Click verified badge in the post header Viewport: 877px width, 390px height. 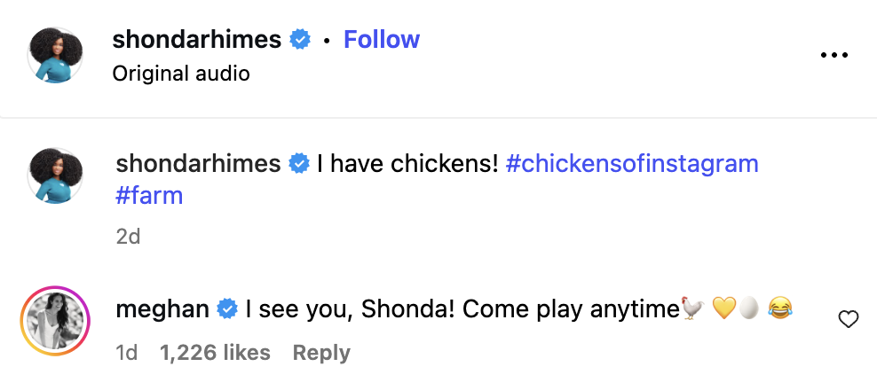[301, 40]
